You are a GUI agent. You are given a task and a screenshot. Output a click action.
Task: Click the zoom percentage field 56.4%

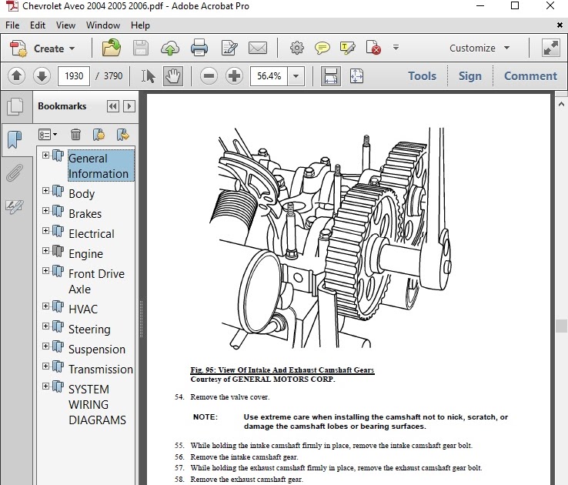coord(269,76)
